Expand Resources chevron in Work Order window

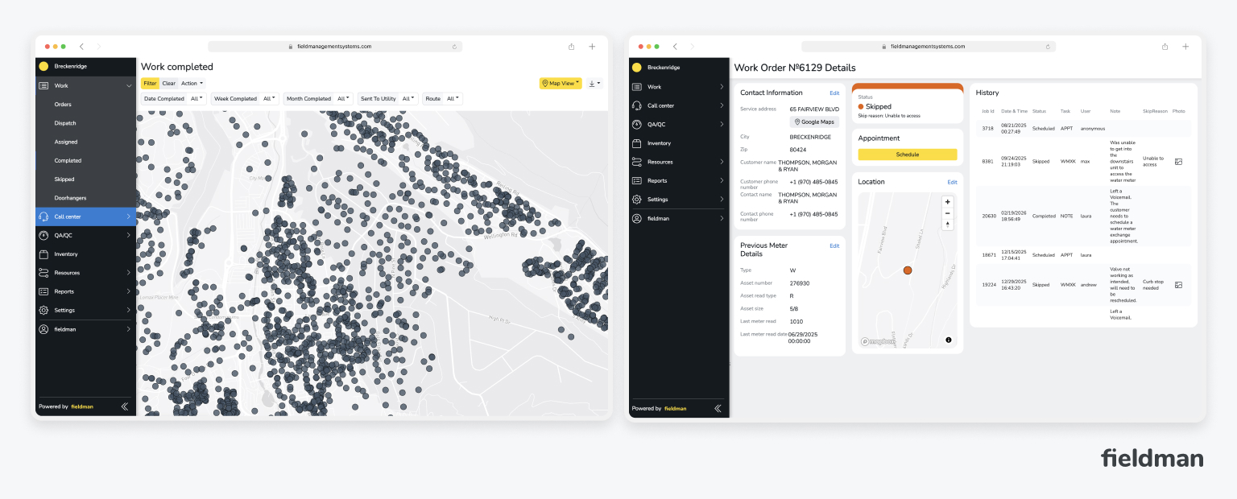pyautogui.click(x=722, y=162)
